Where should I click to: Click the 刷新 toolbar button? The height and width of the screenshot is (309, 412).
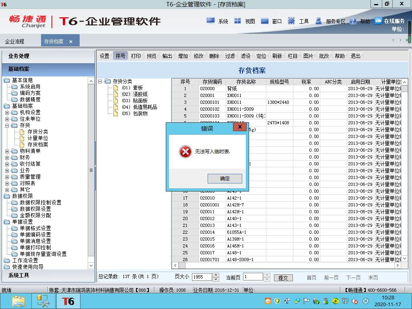tap(277, 56)
